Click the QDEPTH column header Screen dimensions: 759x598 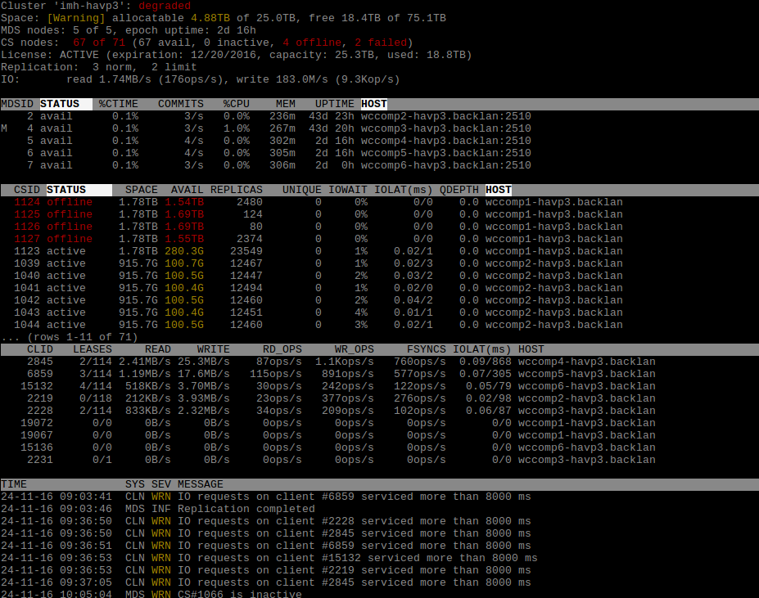pyautogui.click(x=459, y=190)
